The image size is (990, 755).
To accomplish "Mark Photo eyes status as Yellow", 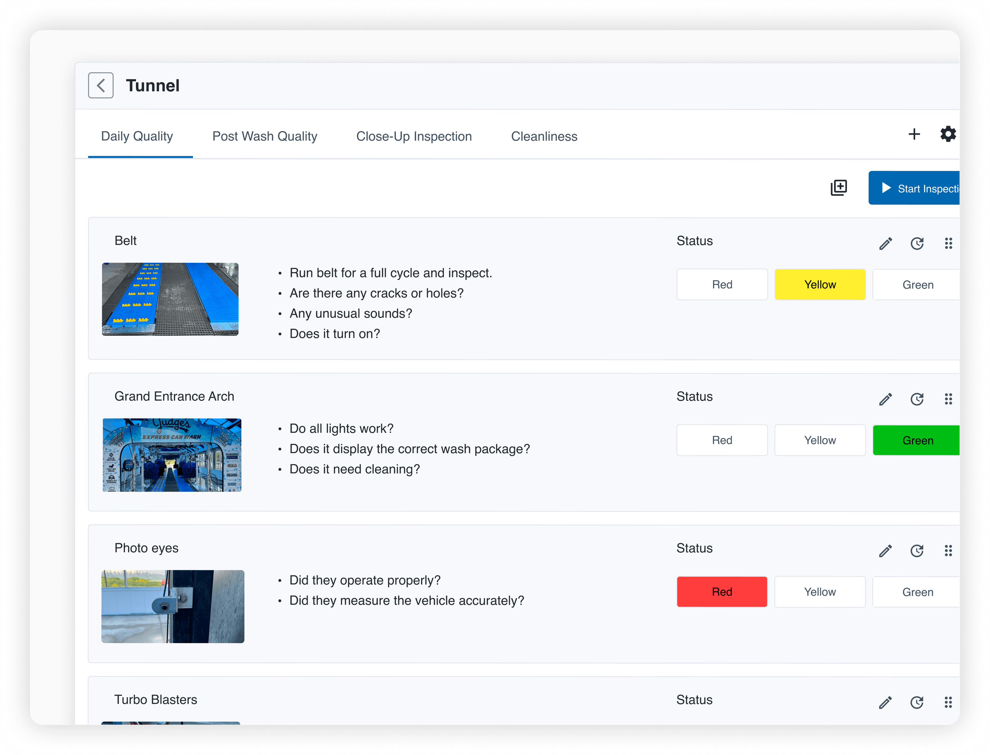I will click(820, 592).
